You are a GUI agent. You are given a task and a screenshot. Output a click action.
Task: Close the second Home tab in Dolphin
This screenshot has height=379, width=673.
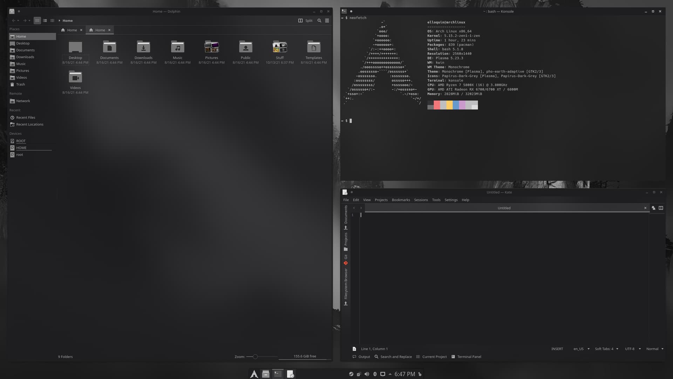[x=109, y=30]
